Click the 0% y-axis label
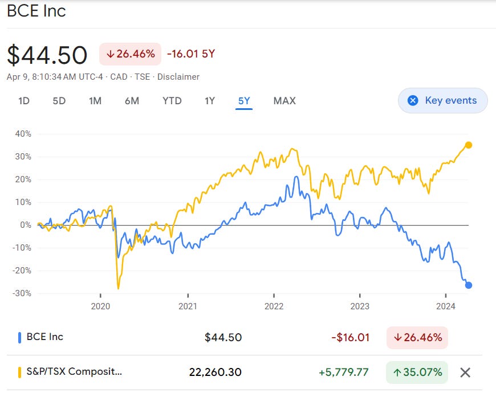496x397 pixels. tap(26, 225)
